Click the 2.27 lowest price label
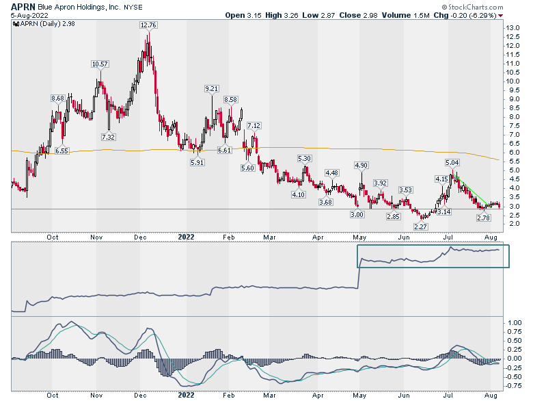The width and height of the screenshot is (533, 401). 420,227
